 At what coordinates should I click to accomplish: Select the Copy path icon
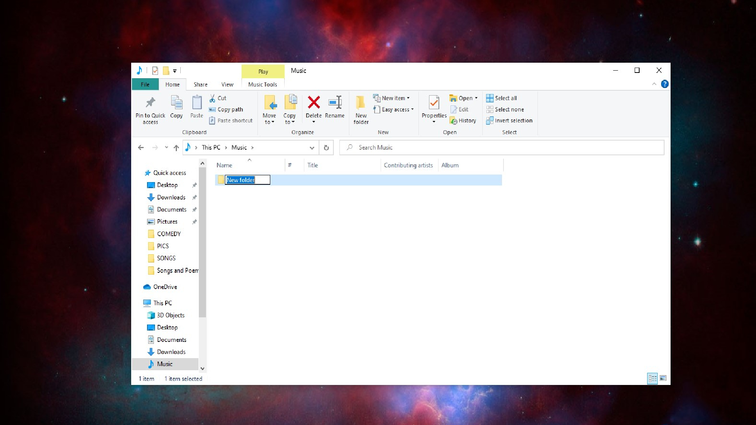231,109
